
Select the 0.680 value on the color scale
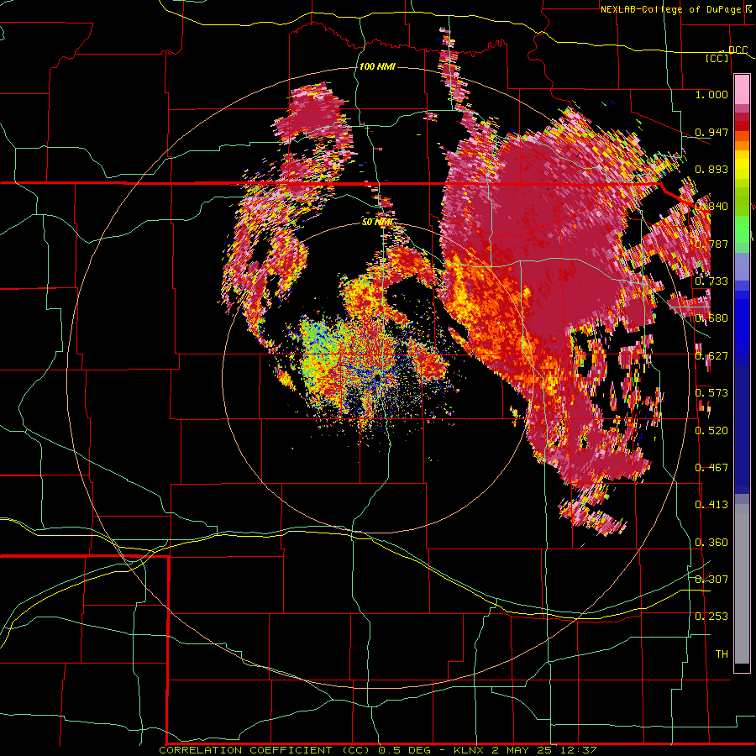click(x=711, y=318)
